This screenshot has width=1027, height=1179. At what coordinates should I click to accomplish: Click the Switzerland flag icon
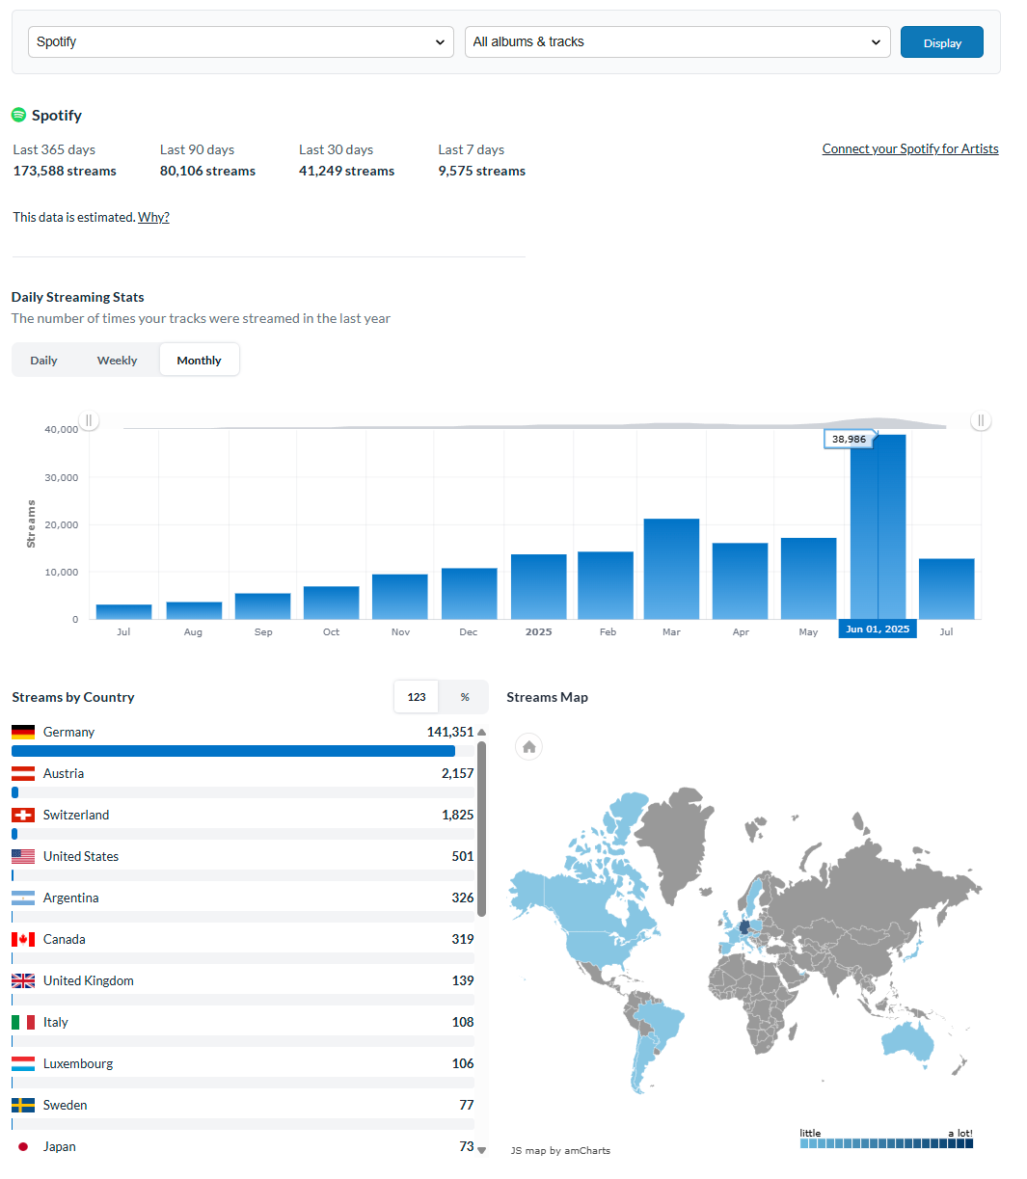point(23,816)
